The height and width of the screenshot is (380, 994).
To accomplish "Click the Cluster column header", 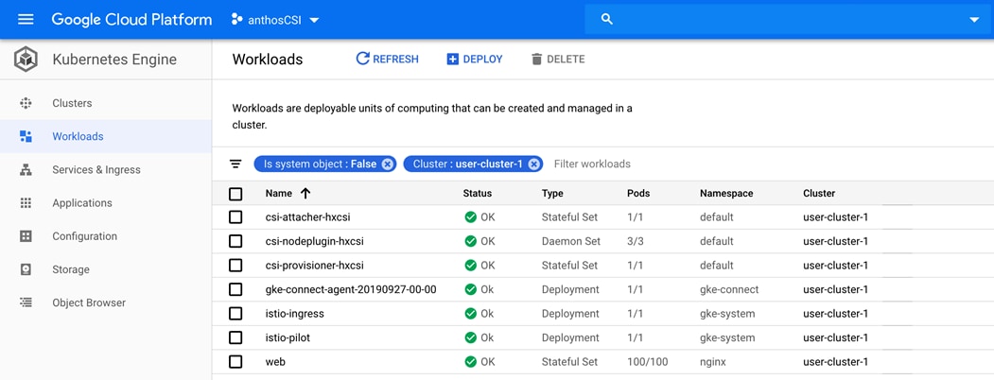I will click(819, 193).
